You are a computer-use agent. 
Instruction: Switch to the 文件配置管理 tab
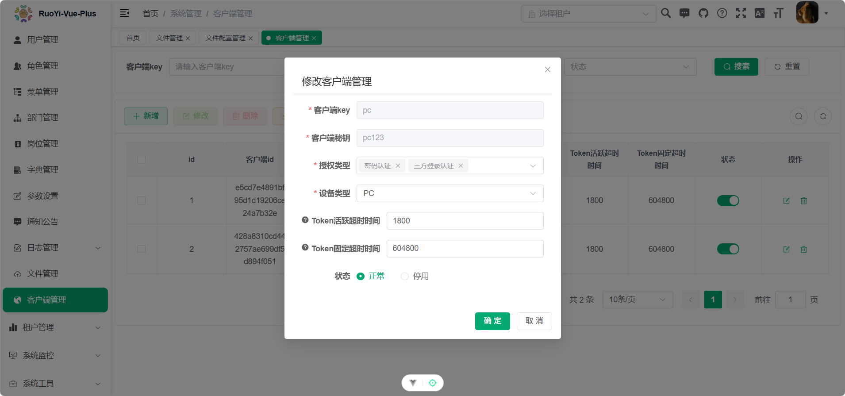225,38
